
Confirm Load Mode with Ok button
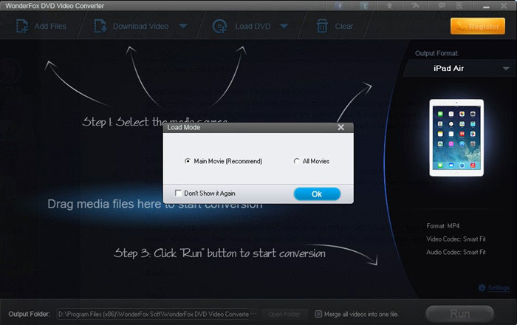(317, 194)
